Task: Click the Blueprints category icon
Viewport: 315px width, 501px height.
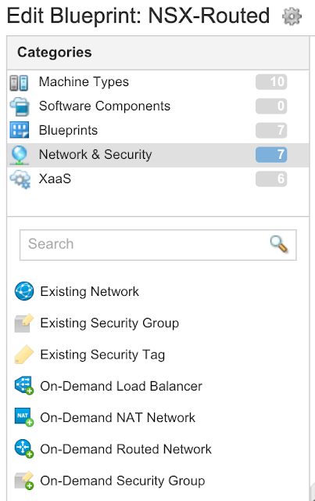Action: [19, 130]
